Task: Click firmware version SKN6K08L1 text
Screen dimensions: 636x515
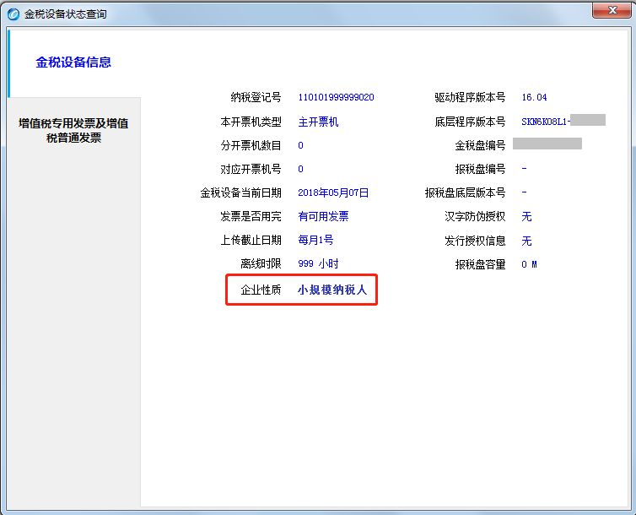Action: pos(546,122)
